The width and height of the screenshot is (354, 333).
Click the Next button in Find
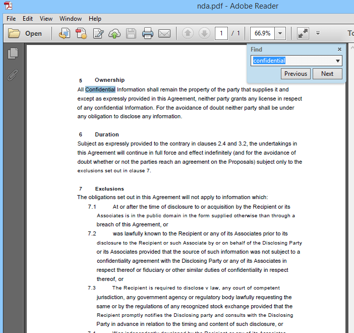[x=327, y=74]
